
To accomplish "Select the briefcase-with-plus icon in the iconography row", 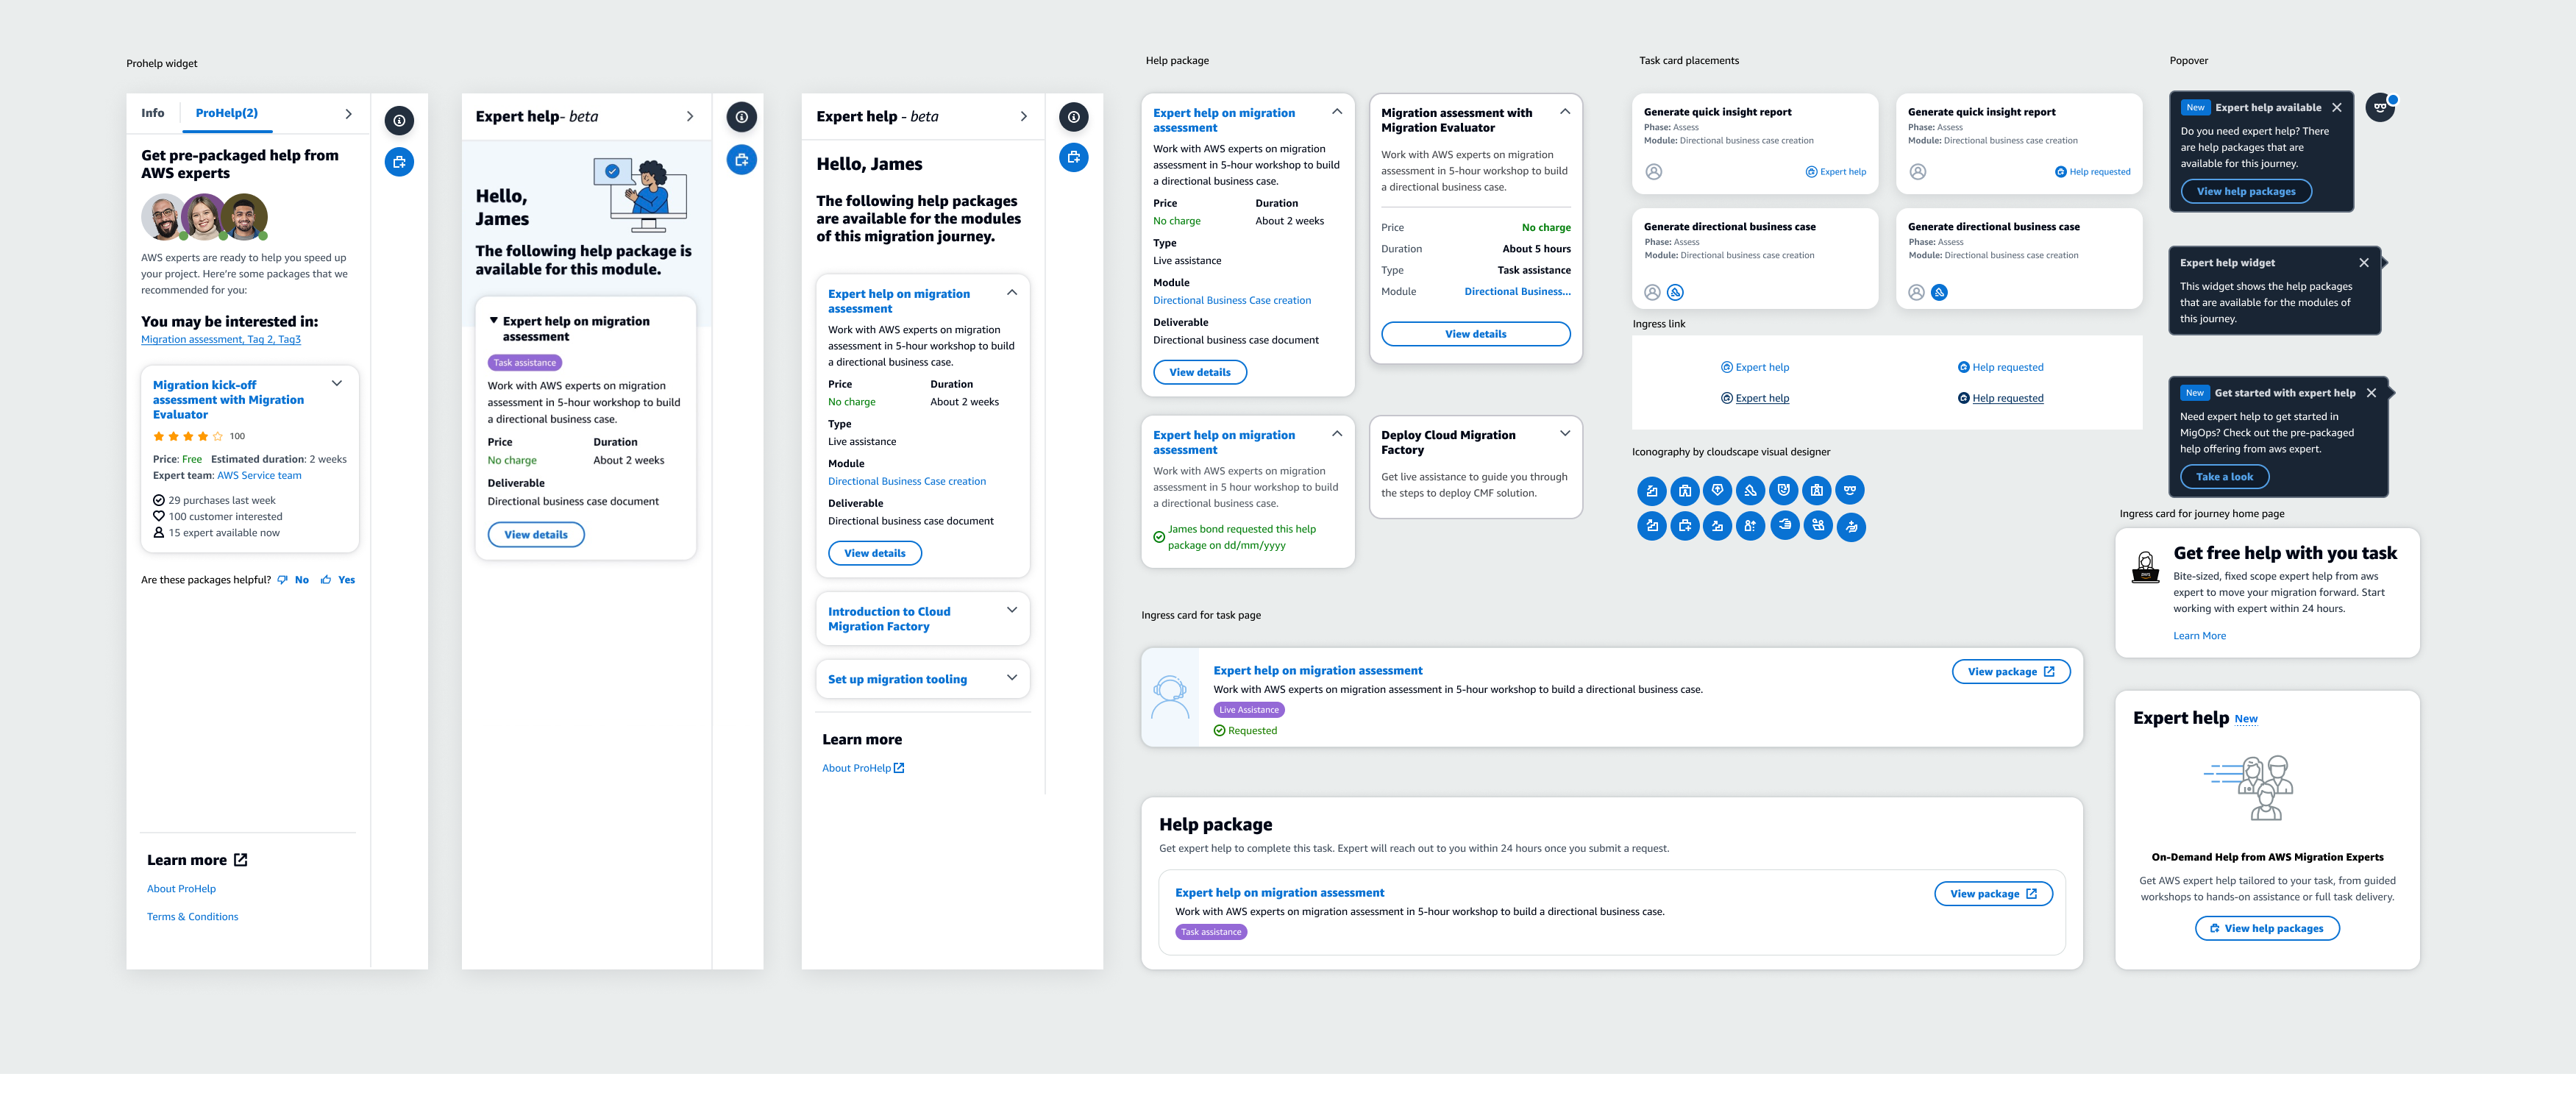I will click(1685, 525).
